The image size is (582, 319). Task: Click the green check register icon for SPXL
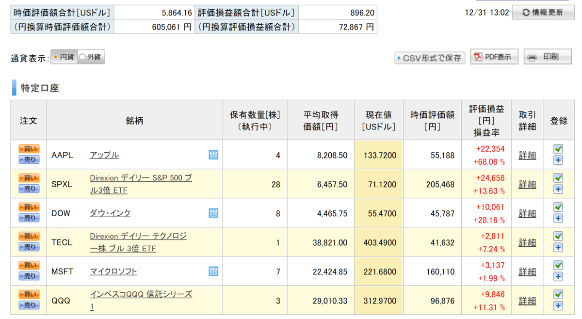click(x=558, y=178)
